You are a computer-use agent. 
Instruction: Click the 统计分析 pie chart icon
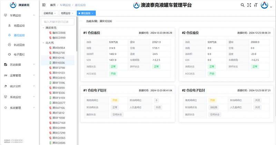[x=6, y=86]
